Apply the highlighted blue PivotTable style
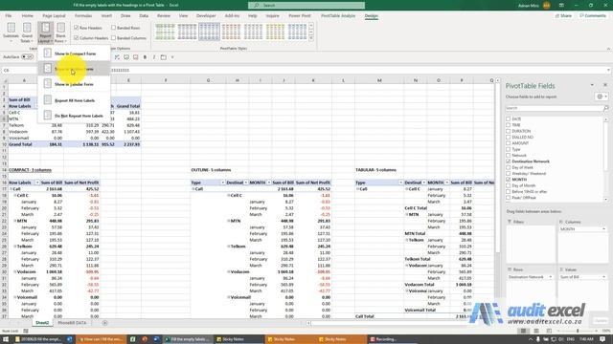 pyautogui.click(x=209, y=32)
